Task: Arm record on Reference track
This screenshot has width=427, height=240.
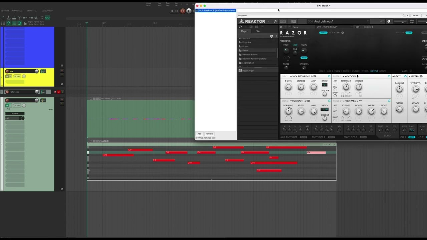Action: point(7,92)
